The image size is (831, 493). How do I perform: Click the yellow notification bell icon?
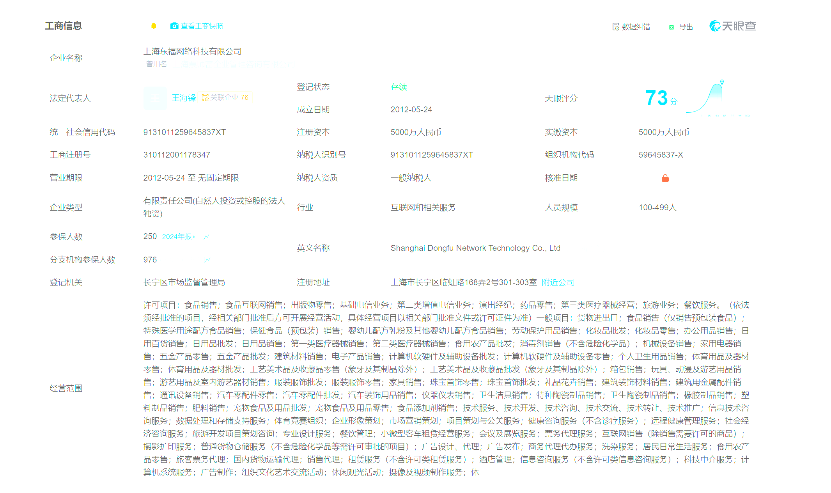154,26
